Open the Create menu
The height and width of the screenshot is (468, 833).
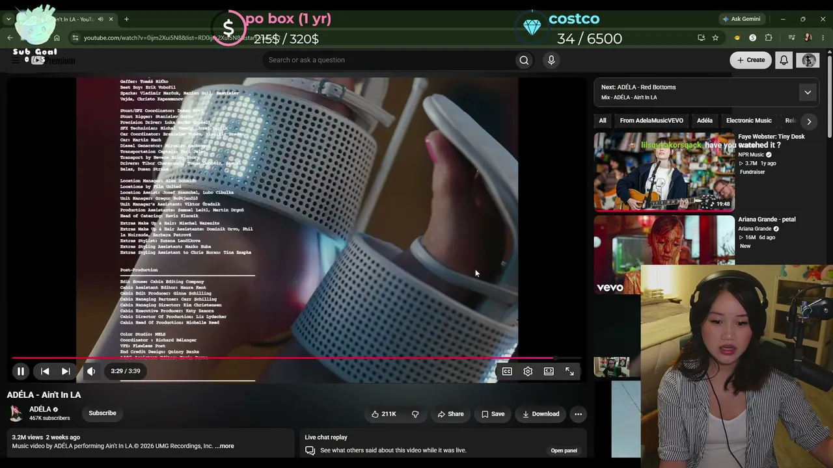tap(750, 60)
